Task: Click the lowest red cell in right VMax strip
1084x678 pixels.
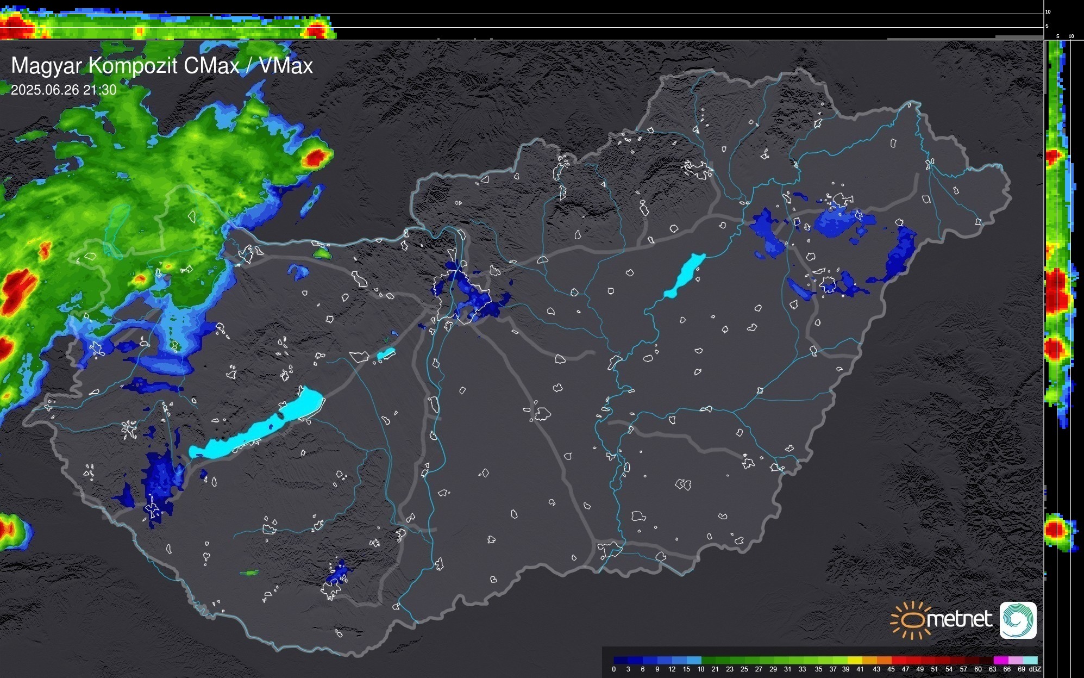Action: (1055, 529)
